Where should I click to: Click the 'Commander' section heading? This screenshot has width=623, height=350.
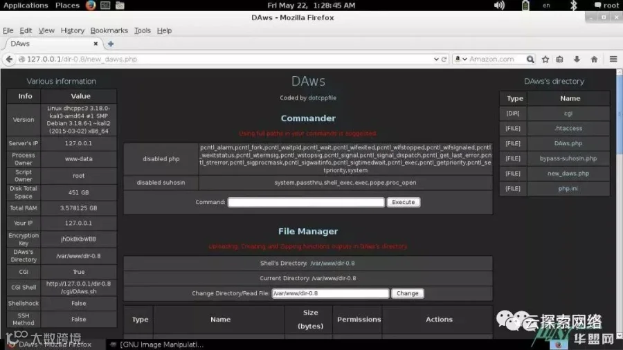coord(308,118)
